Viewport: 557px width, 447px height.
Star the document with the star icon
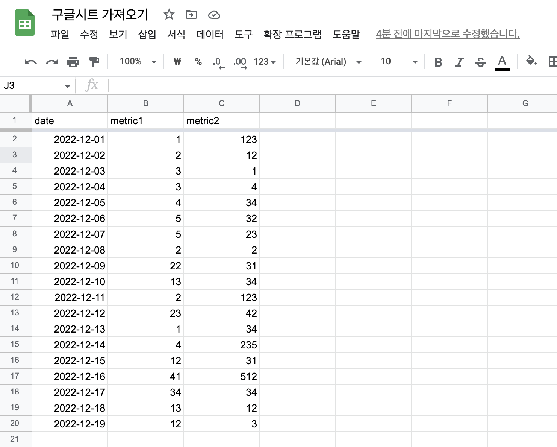[169, 15]
